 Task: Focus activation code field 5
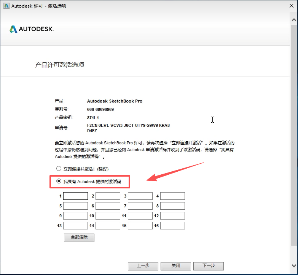pos(75,206)
